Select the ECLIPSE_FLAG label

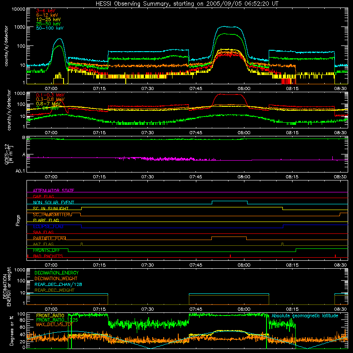pos(48,226)
